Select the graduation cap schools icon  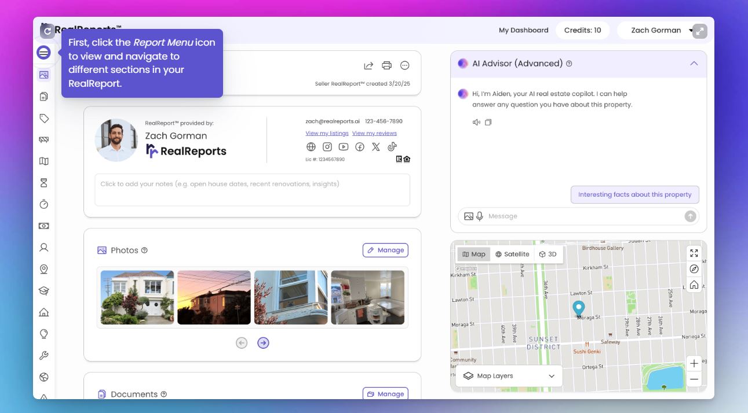43,290
